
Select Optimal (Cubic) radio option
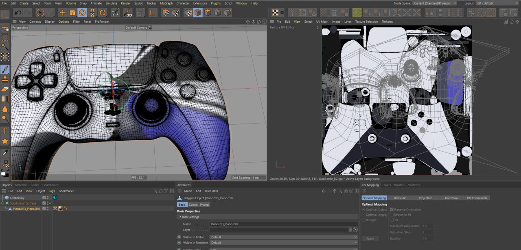tap(363, 209)
